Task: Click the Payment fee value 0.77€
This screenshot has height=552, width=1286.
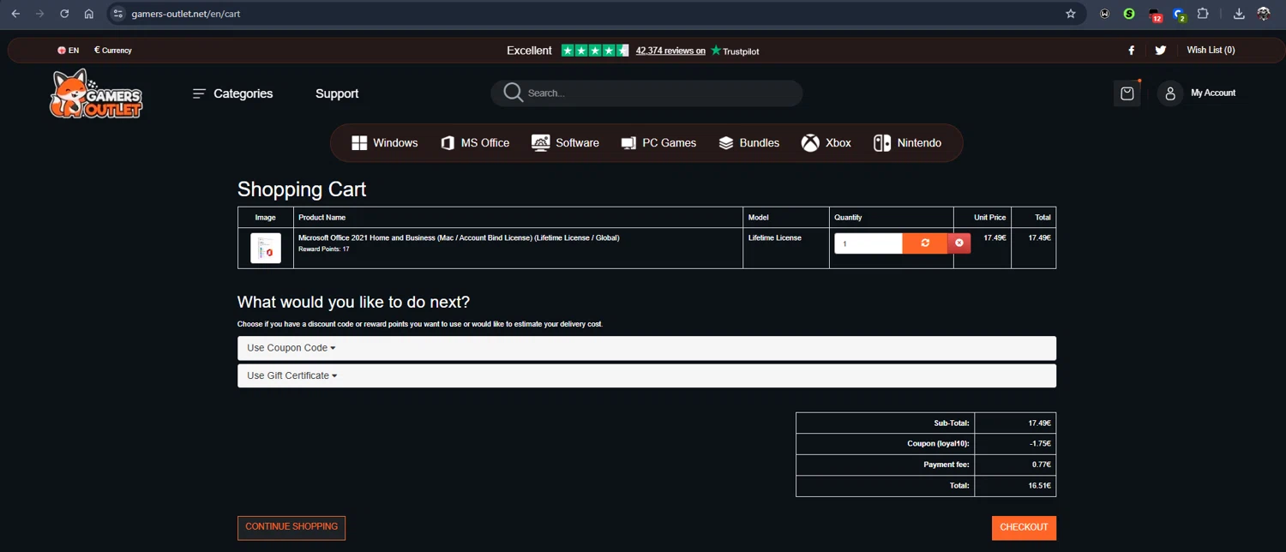Action: pos(1042,465)
